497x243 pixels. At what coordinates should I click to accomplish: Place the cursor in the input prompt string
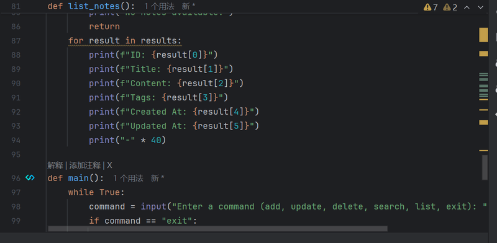click(x=329, y=206)
